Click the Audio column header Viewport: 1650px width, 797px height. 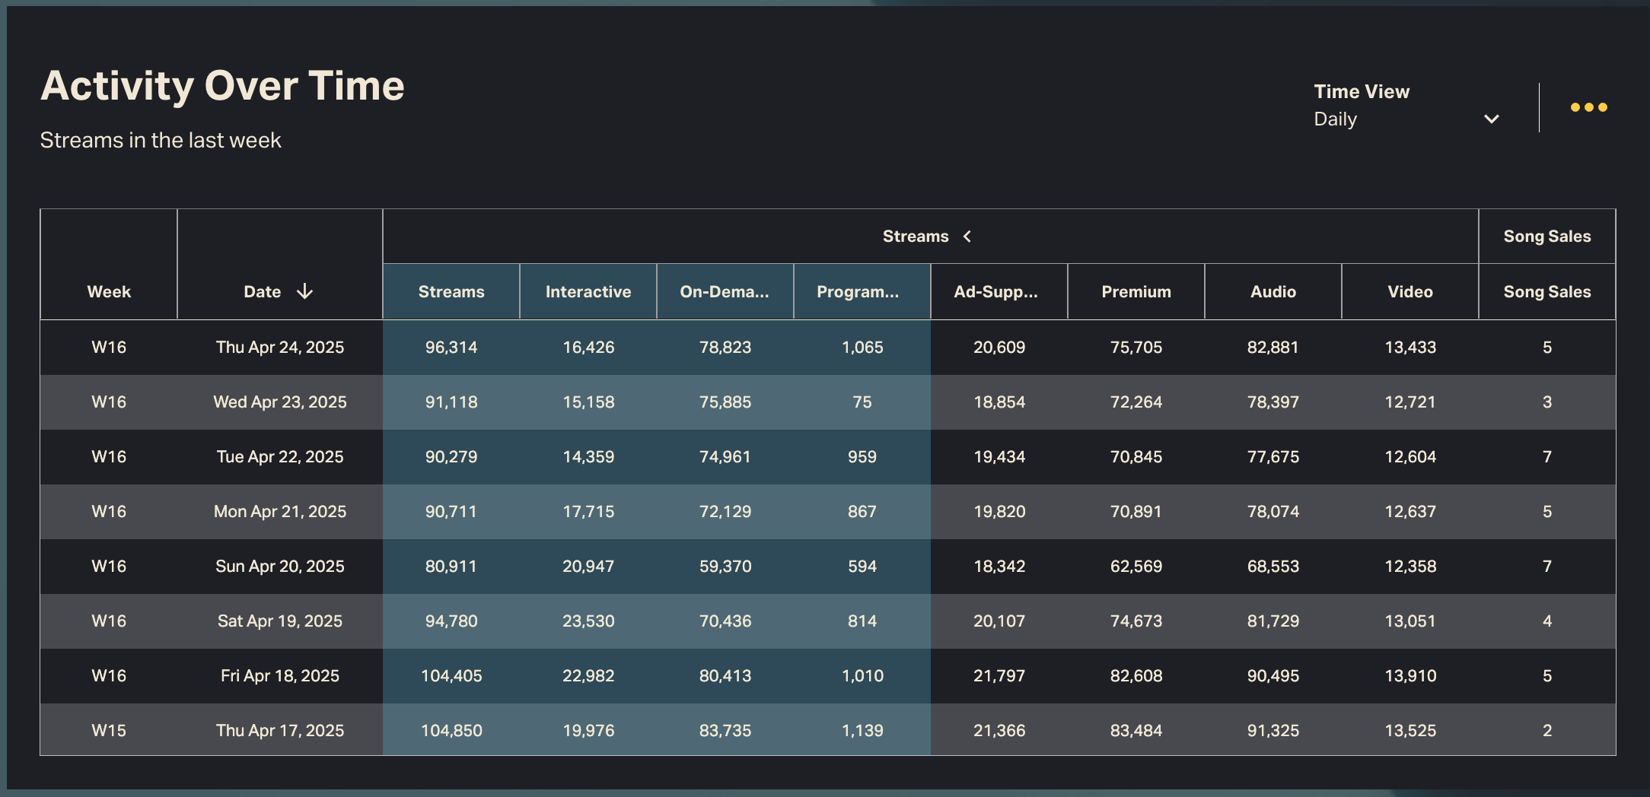pos(1273,291)
